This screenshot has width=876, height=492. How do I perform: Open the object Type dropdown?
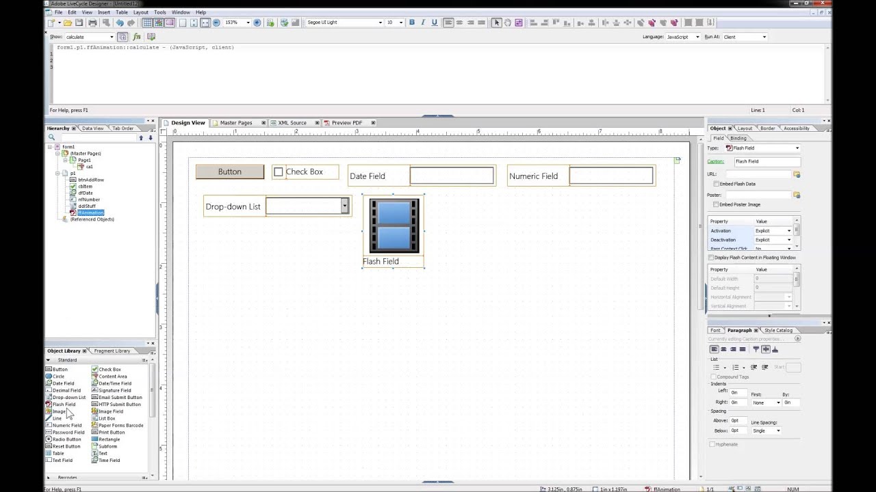tap(797, 148)
